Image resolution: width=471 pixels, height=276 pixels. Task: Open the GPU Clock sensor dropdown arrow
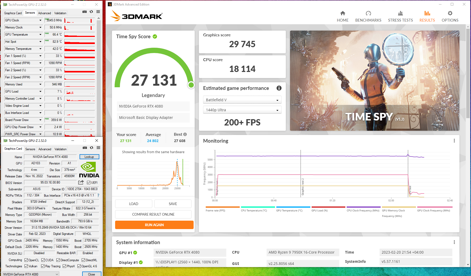click(40, 20)
